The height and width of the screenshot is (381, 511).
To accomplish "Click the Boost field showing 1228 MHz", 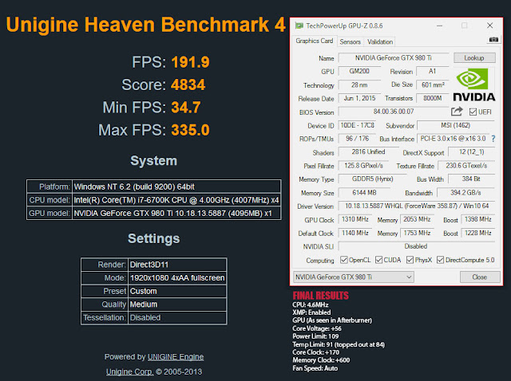I will click(478, 233).
